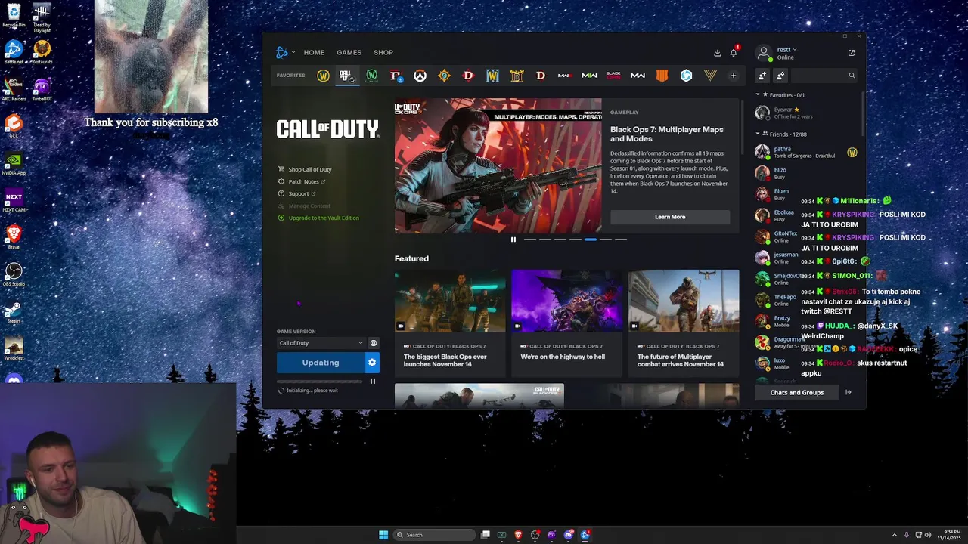Open 'We're on the highway to hell' card
The width and height of the screenshot is (968, 544).
point(566,323)
